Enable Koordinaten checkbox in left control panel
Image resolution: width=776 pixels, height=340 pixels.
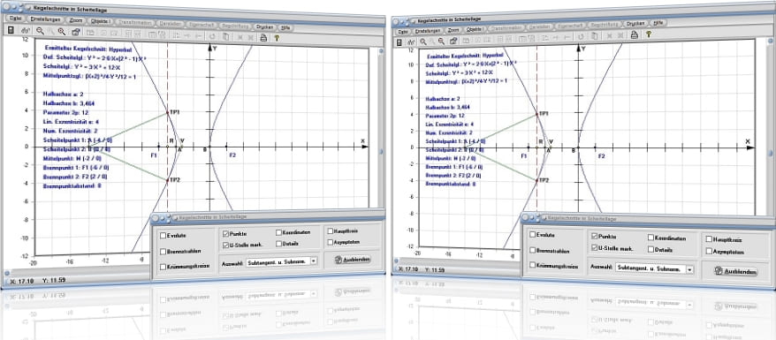coord(279,232)
